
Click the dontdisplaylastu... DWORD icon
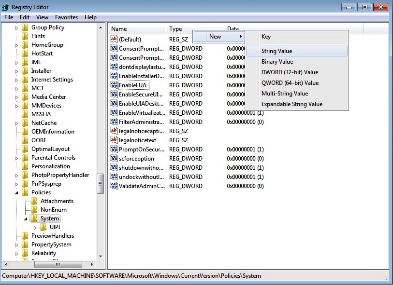click(114, 67)
